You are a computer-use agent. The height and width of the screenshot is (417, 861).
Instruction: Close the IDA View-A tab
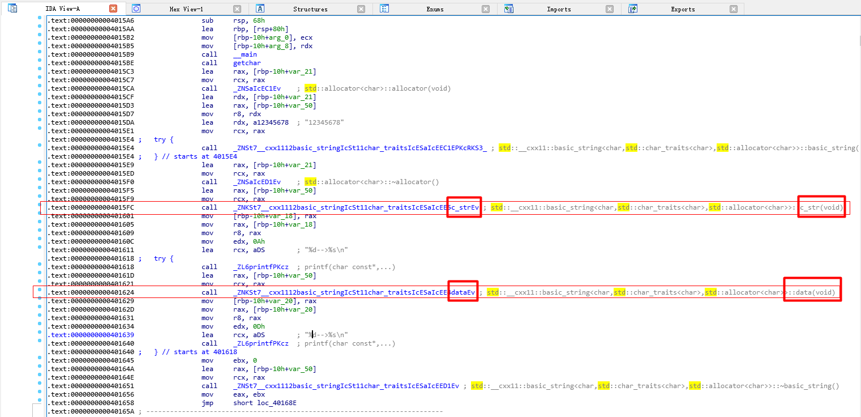point(113,9)
